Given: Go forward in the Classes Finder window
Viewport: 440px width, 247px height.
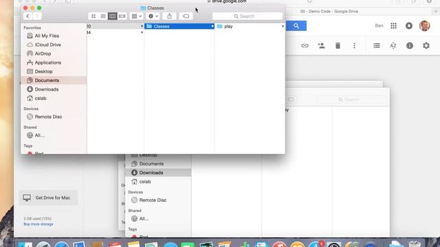Looking at the screenshot, I should pyautogui.click(x=37, y=16).
